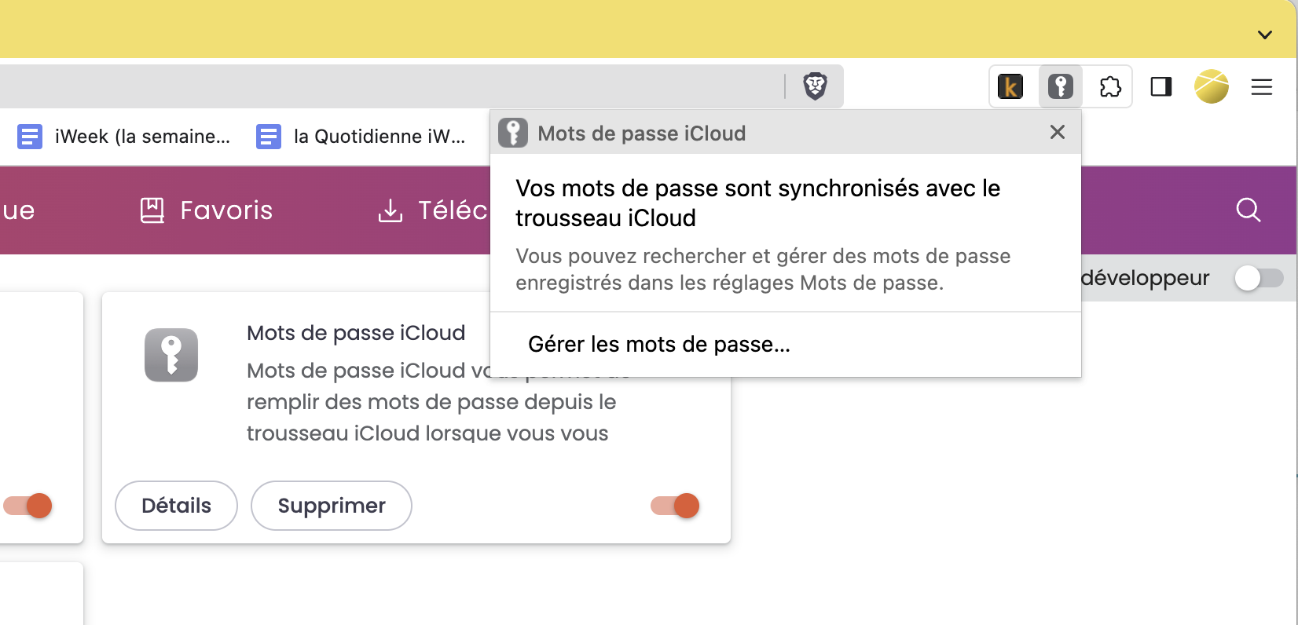Open the Téléc… downloads tab
Image resolution: width=1298 pixels, height=625 pixels.
433,210
